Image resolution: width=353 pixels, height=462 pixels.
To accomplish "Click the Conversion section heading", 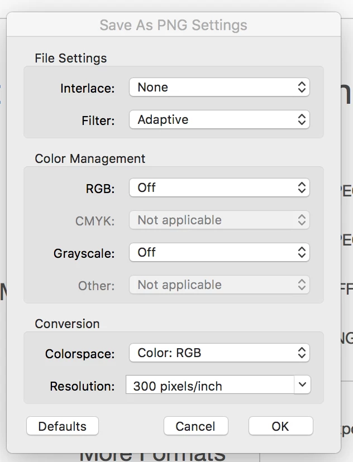I will [x=67, y=324].
